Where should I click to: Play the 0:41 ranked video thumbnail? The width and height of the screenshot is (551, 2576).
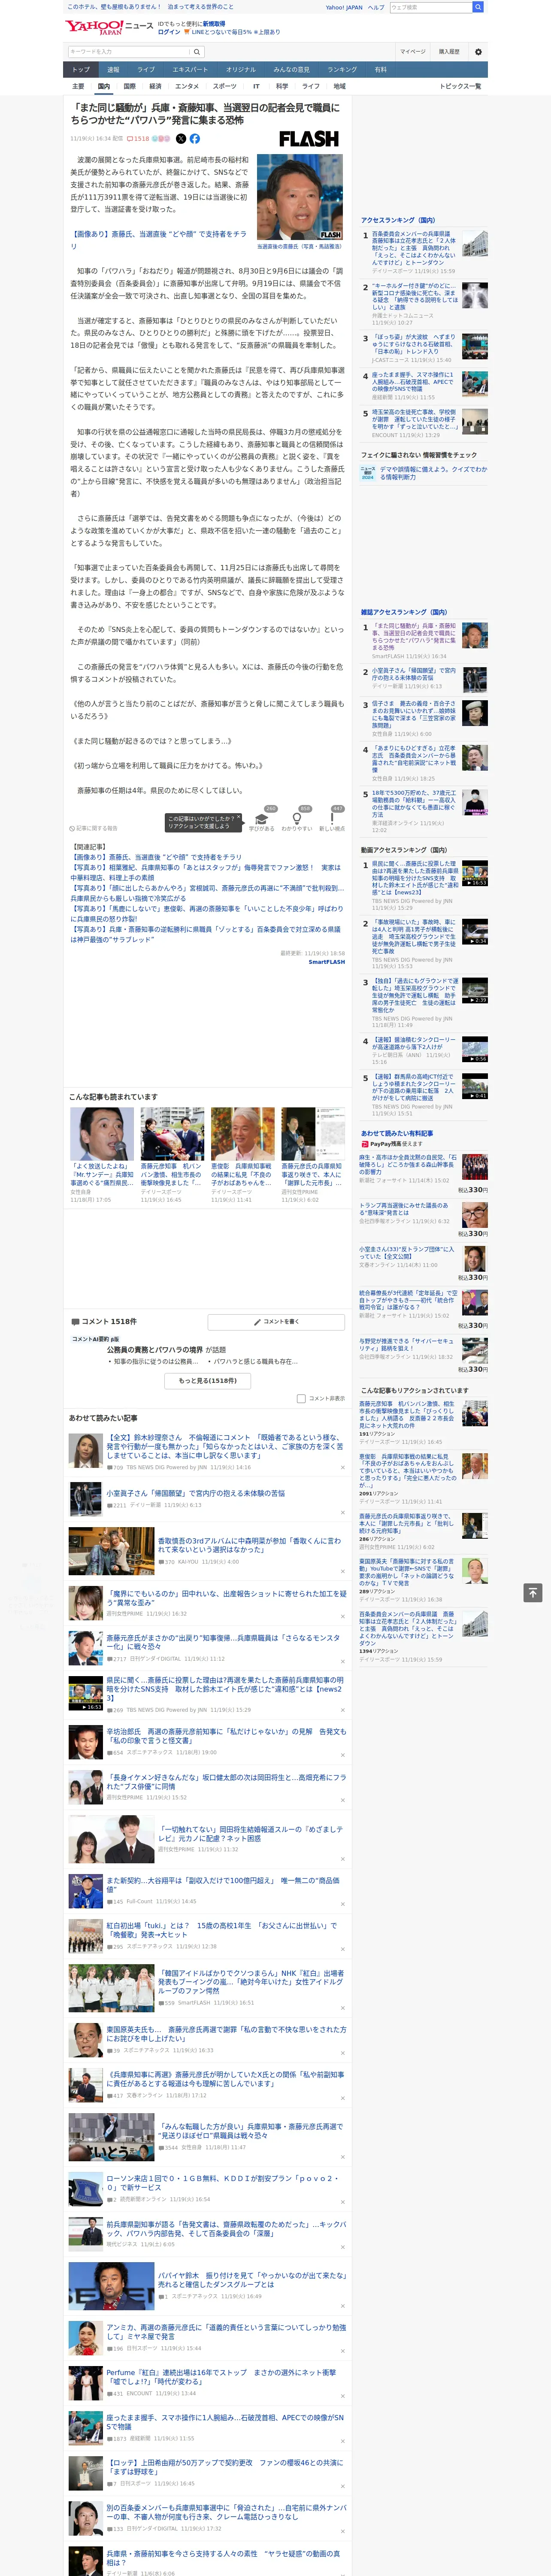point(474,1086)
